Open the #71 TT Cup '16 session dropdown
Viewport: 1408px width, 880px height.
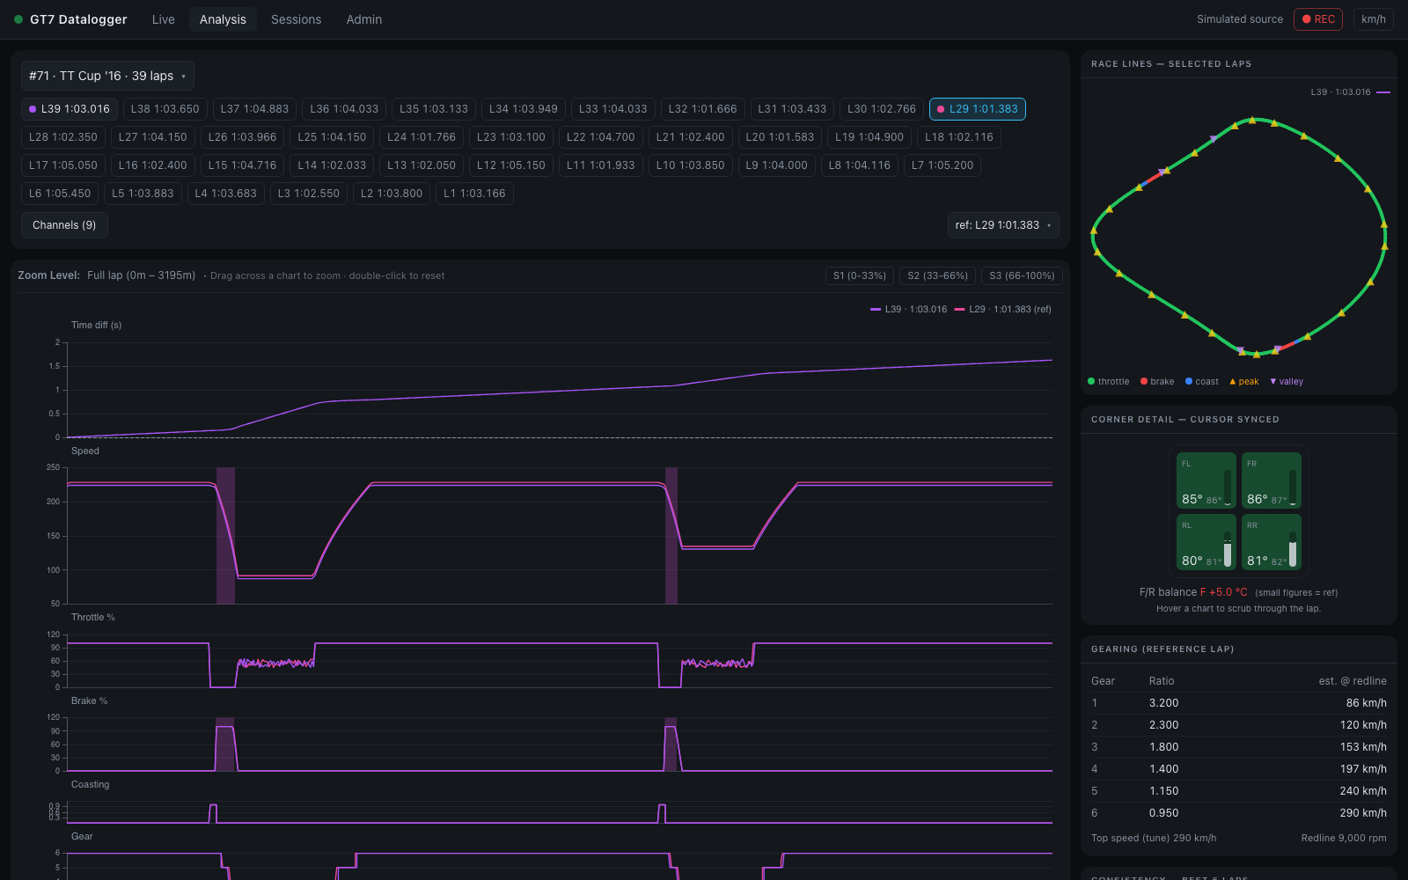tap(107, 76)
